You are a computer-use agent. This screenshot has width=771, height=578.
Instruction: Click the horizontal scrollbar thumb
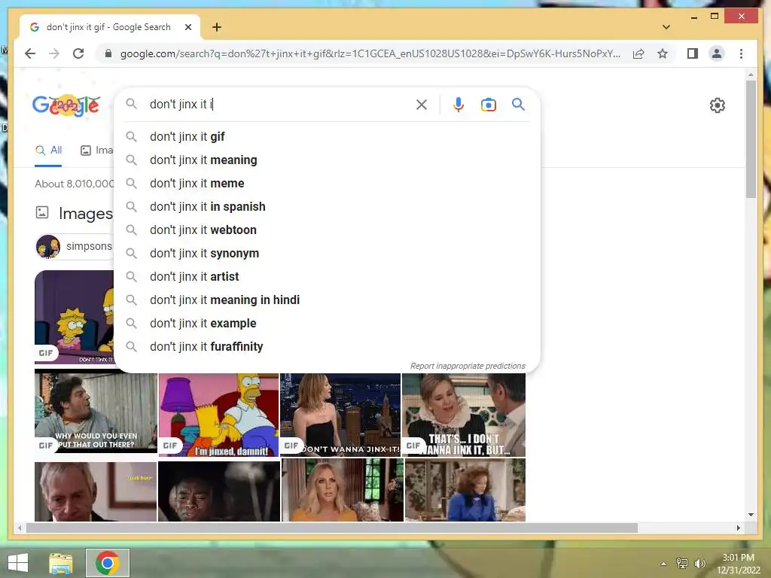(332, 528)
